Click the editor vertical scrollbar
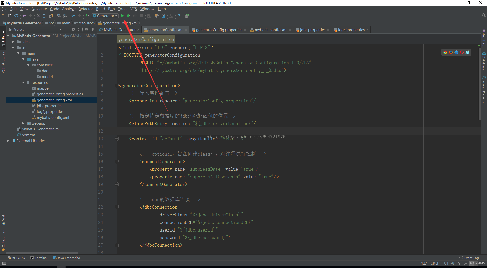487x268 pixels. (x=479, y=84)
